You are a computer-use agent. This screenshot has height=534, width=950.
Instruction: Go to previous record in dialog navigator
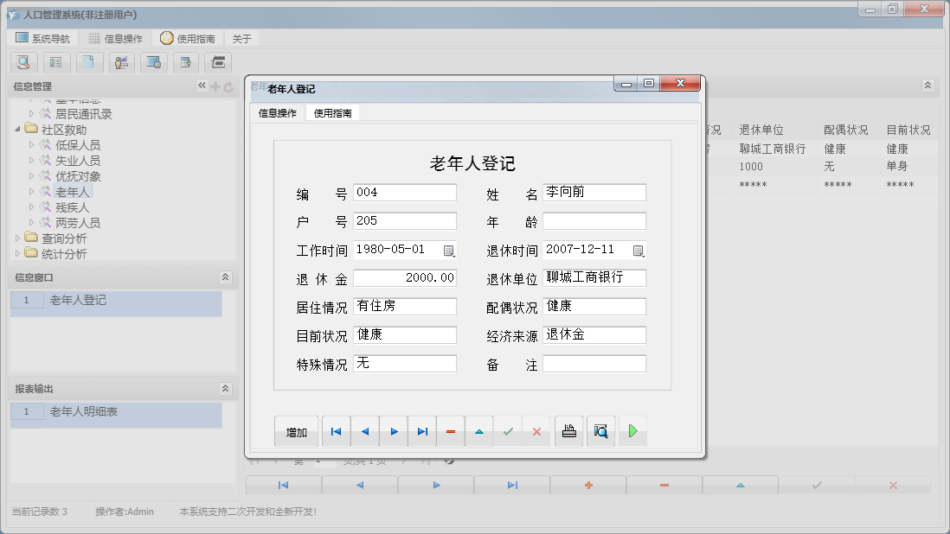coord(364,431)
